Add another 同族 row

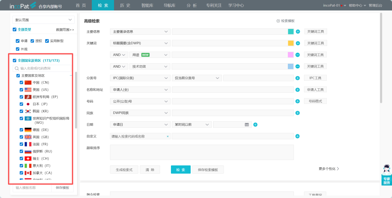298,113
